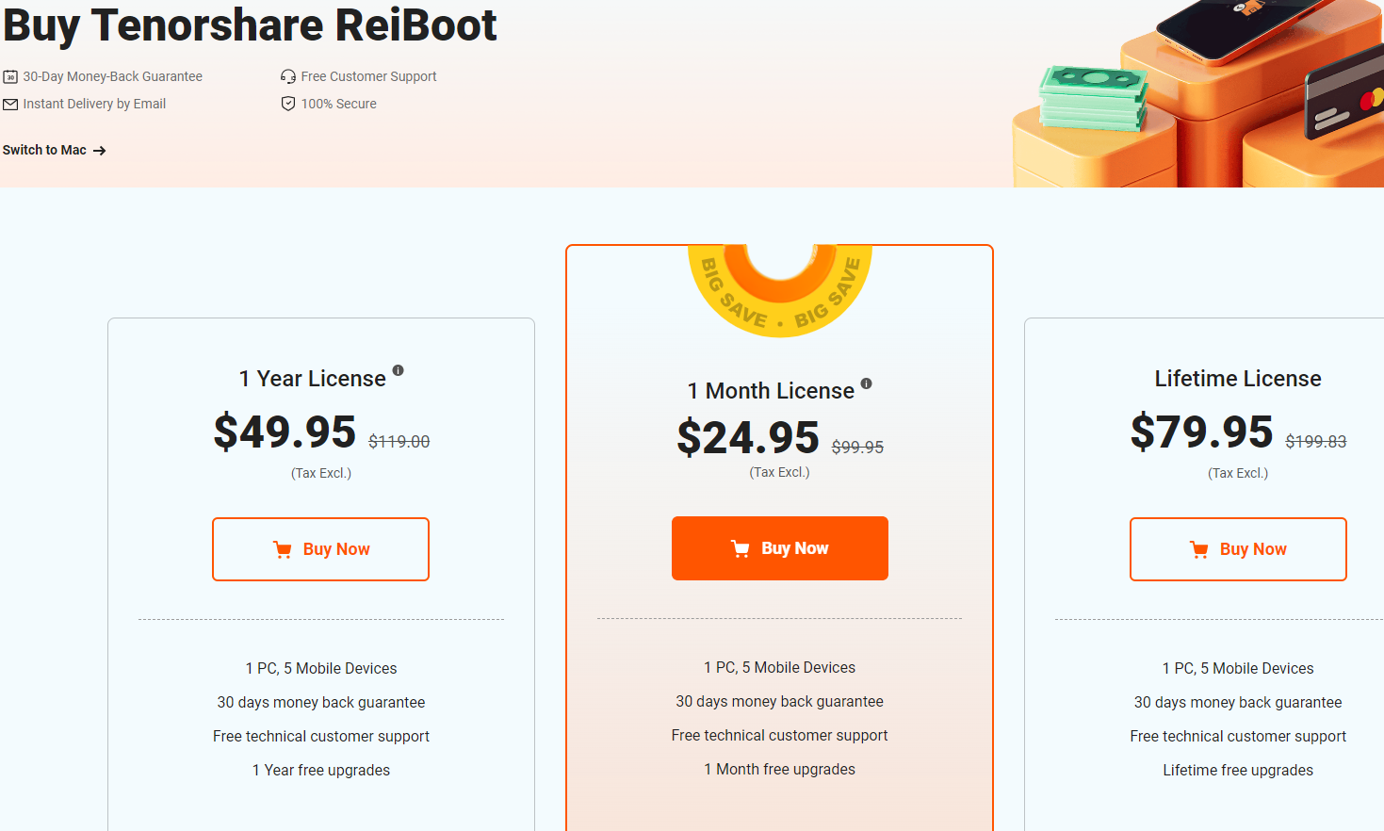Select the Lifetime License heading

pyautogui.click(x=1237, y=379)
